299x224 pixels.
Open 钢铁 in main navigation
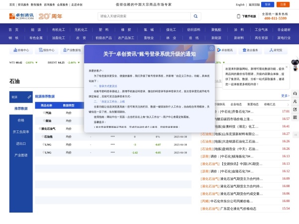(13, 38)
